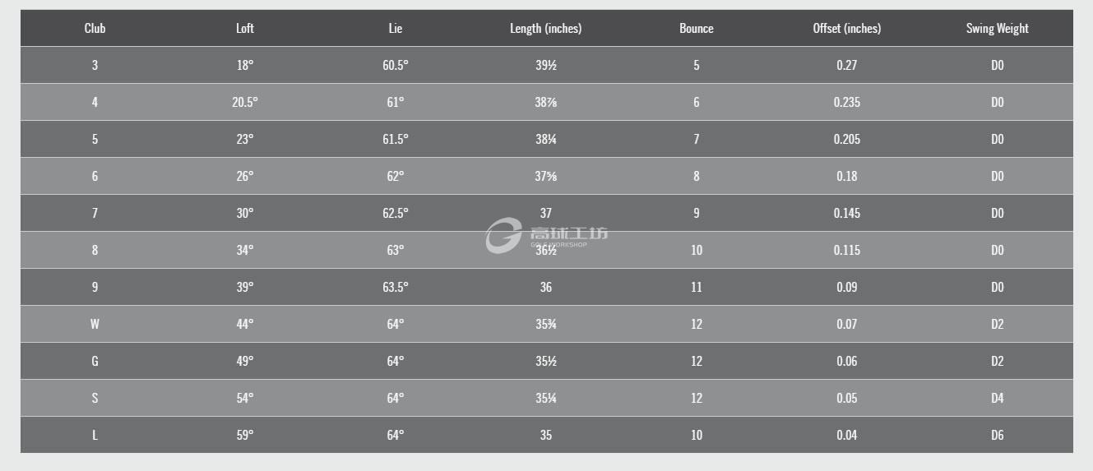This screenshot has width=1093, height=471.
Task: Click the 0.145 offset value
Action: point(846,213)
